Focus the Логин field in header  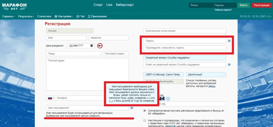[x=200, y=5]
